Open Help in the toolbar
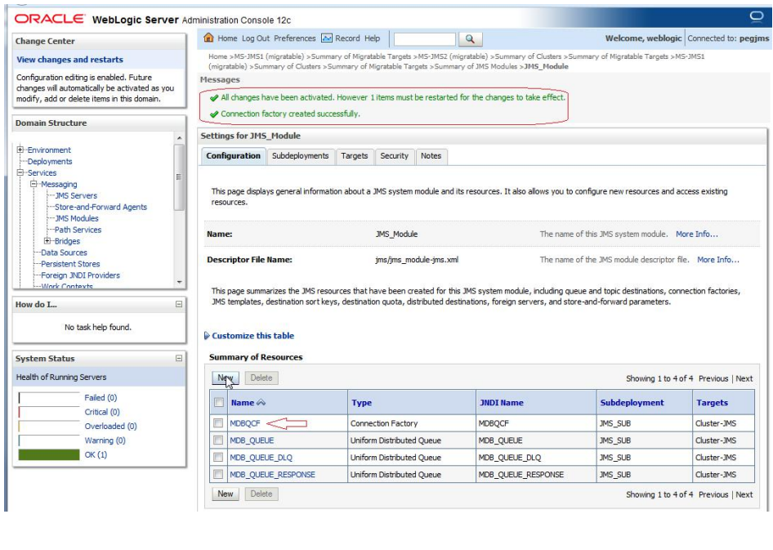The height and width of the screenshot is (550, 773). 373,38
